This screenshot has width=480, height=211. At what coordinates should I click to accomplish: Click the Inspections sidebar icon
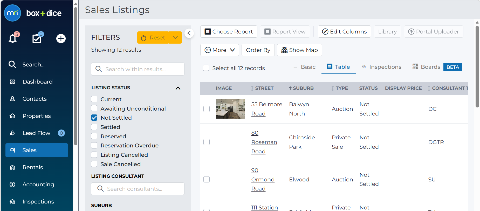tap(12, 202)
